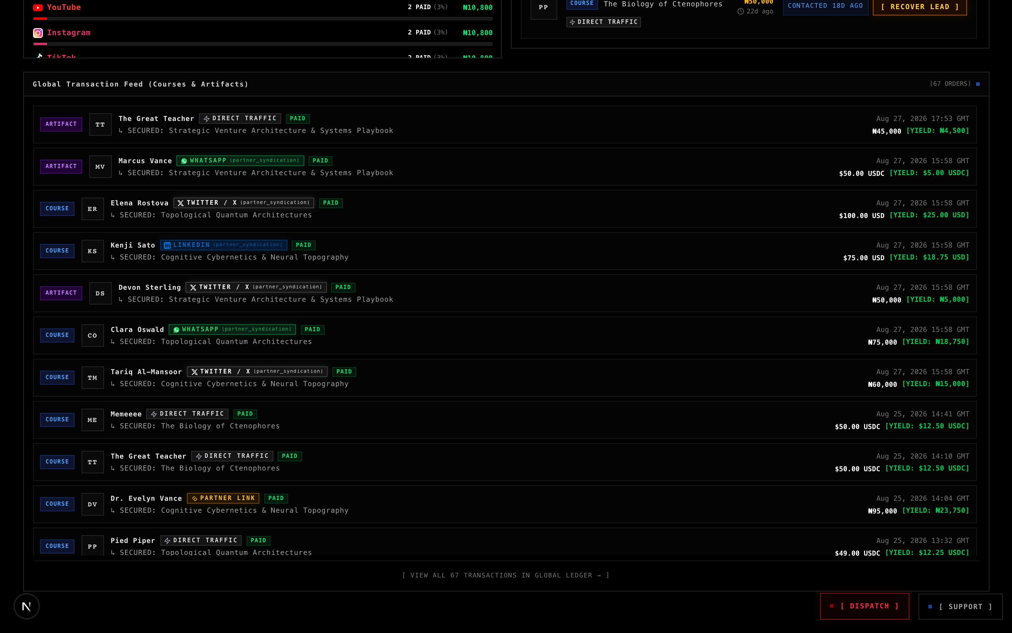Click the WhatsApp icon in Marcus Vance's row
The height and width of the screenshot is (633, 1012).
(184, 161)
